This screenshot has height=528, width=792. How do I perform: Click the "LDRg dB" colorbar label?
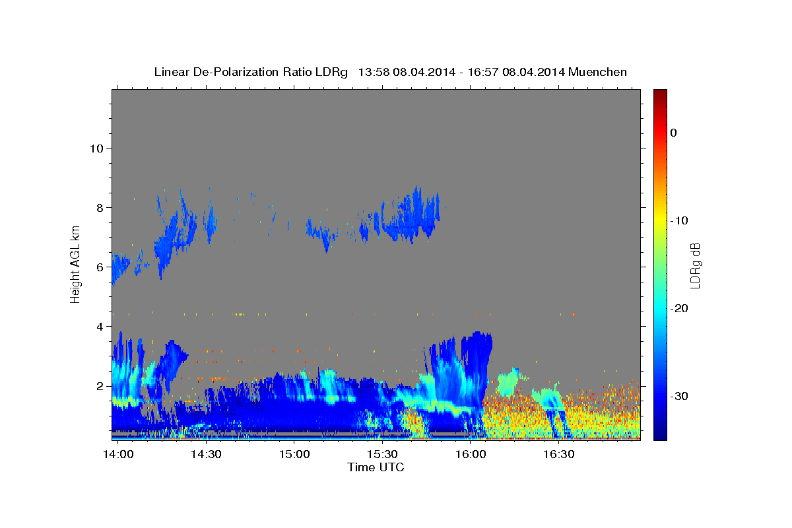694,265
